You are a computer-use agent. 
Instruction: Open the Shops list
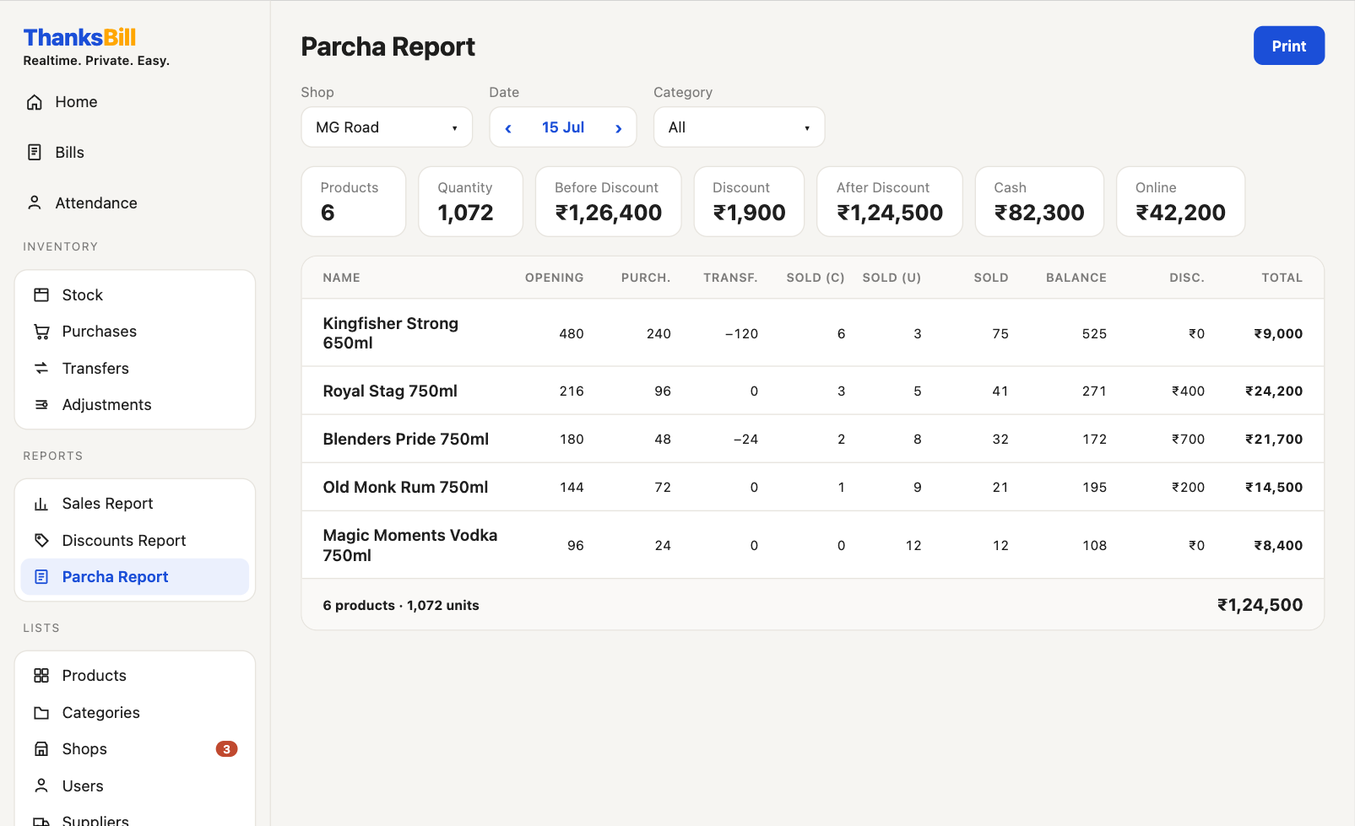pyautogui.click(x=135, y=749)
